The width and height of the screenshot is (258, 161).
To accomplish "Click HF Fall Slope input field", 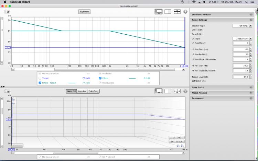I will (241, 71).
